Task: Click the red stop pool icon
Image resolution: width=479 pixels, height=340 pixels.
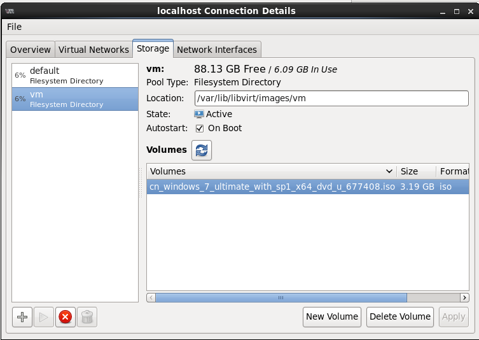Action: click(x=65, y=317)
